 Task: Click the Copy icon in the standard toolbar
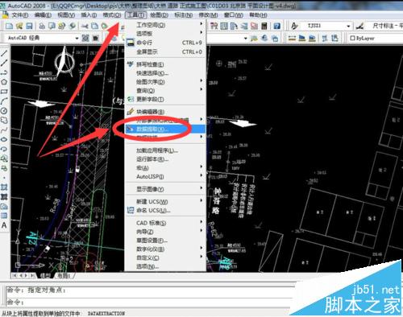point(94,26)
